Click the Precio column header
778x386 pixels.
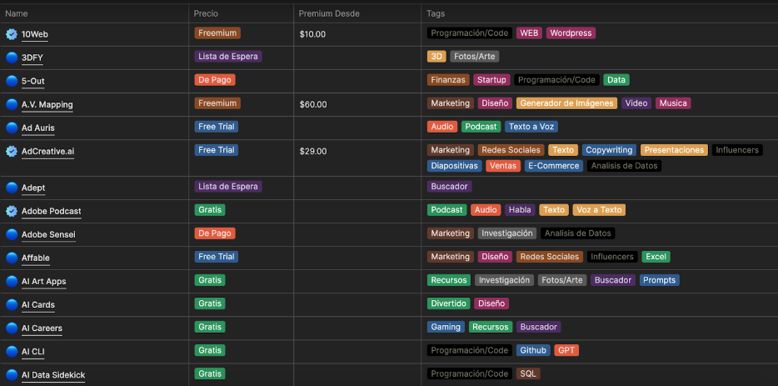point(206,13)
